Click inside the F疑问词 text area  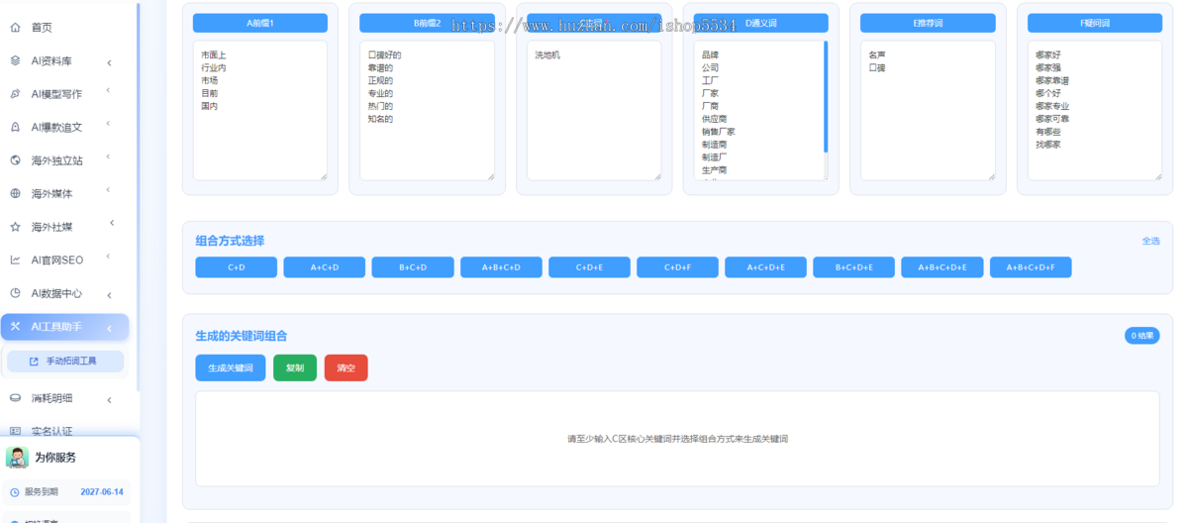coord(1095,110)
